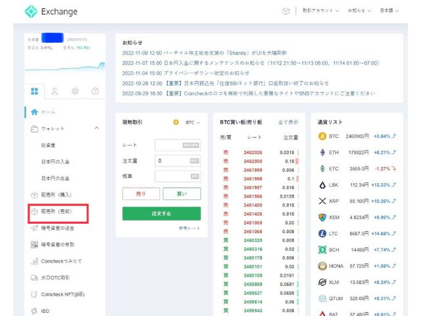The height and width of the screenshot is (316, 421).
Task: Click the 注文量 input field
Action: [x=178, y=161]
